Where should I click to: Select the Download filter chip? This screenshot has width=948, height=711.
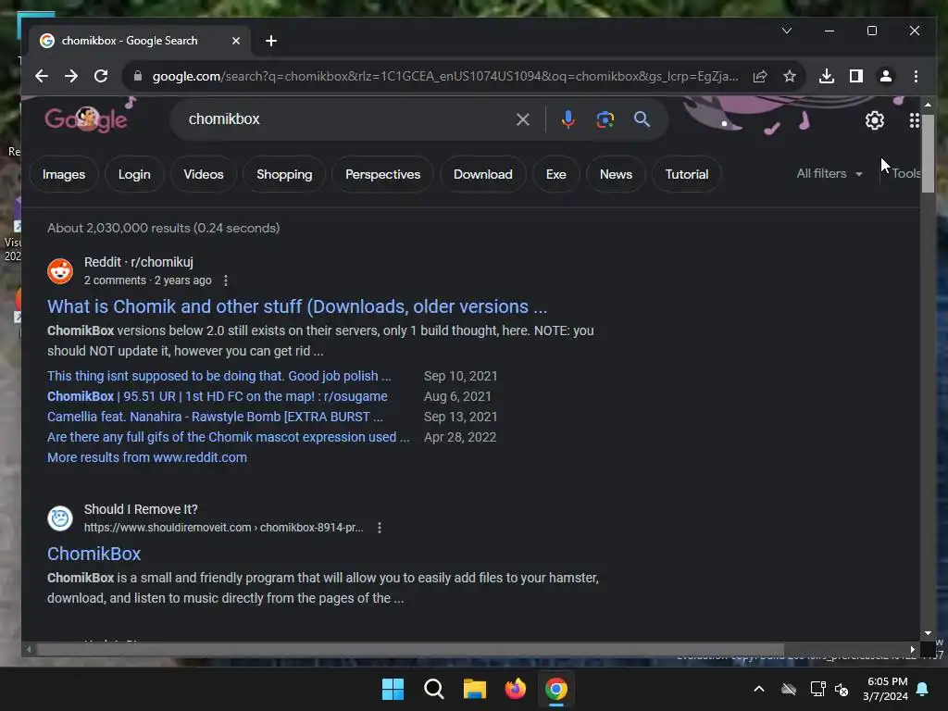point(483,174)
